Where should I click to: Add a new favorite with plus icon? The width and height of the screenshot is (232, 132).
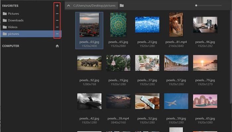tap(57, 6)
